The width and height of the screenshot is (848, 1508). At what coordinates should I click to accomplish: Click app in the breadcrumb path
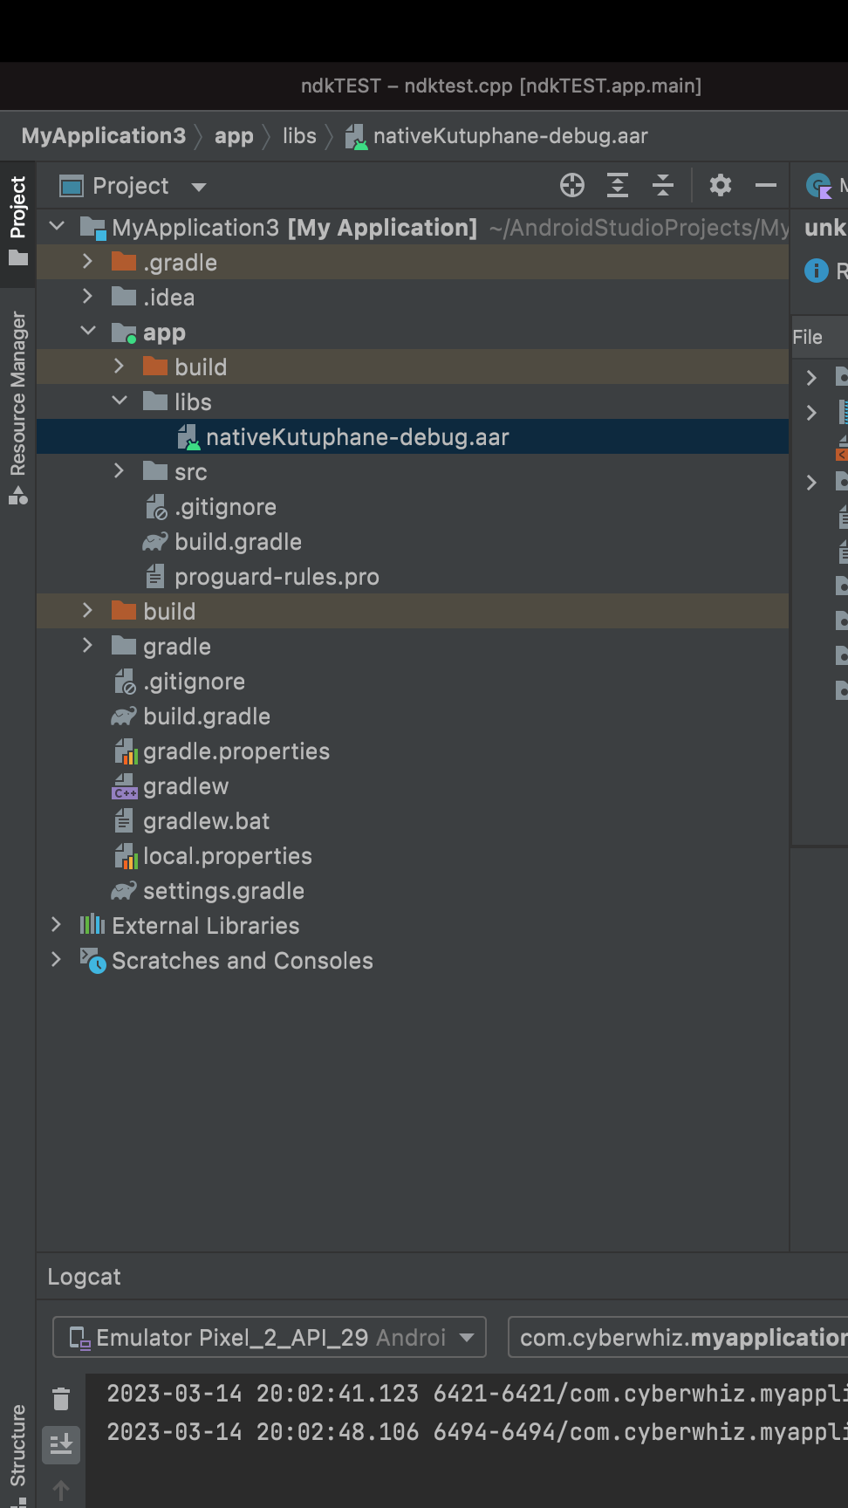click(x=234, y=136)
